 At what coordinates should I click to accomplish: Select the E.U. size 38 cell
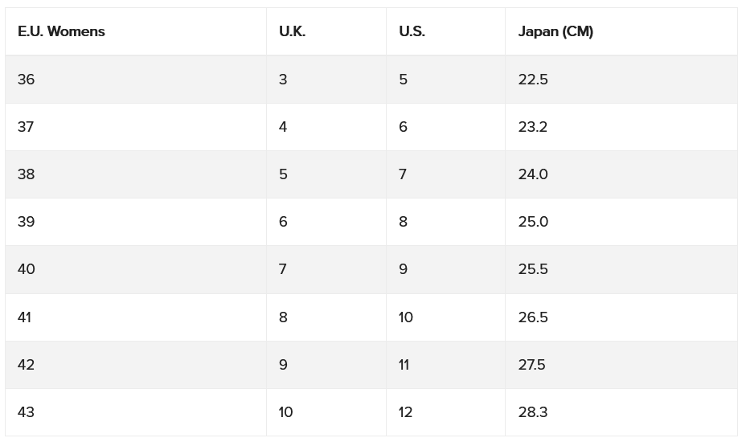[136, 174]
